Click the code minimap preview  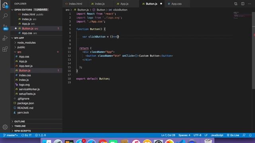pyautogui.click(x=242, y=15)
